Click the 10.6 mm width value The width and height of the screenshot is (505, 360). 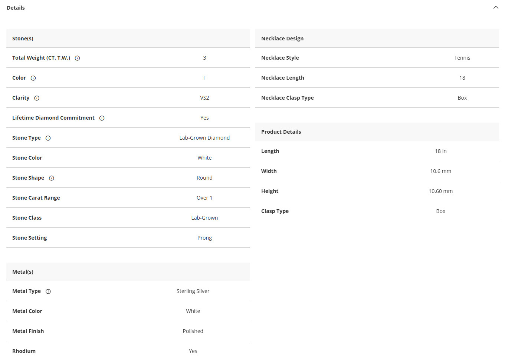440,171
